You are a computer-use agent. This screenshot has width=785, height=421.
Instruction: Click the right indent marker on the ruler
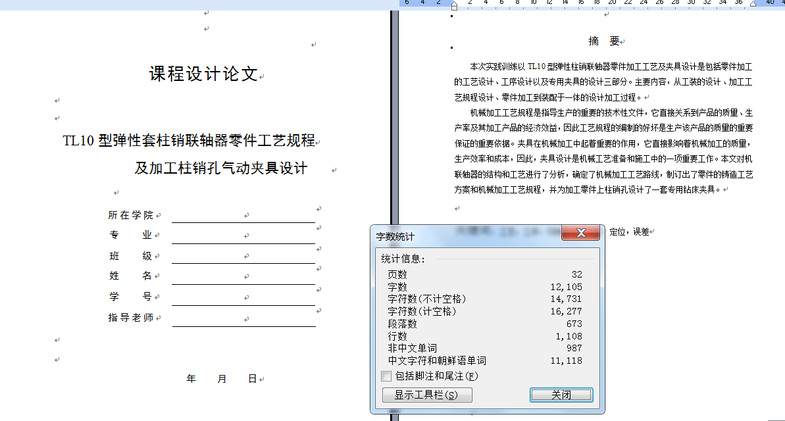pos(753,4)
